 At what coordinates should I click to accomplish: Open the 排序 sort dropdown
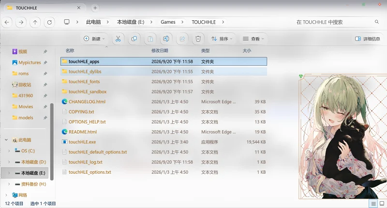click(222, 39)
